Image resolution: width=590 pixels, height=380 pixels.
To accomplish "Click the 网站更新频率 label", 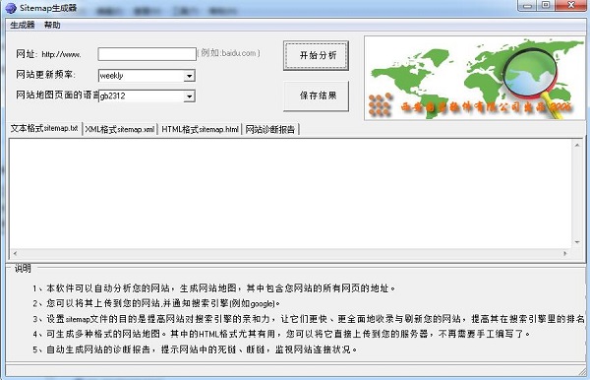I will tap(45, 74).
